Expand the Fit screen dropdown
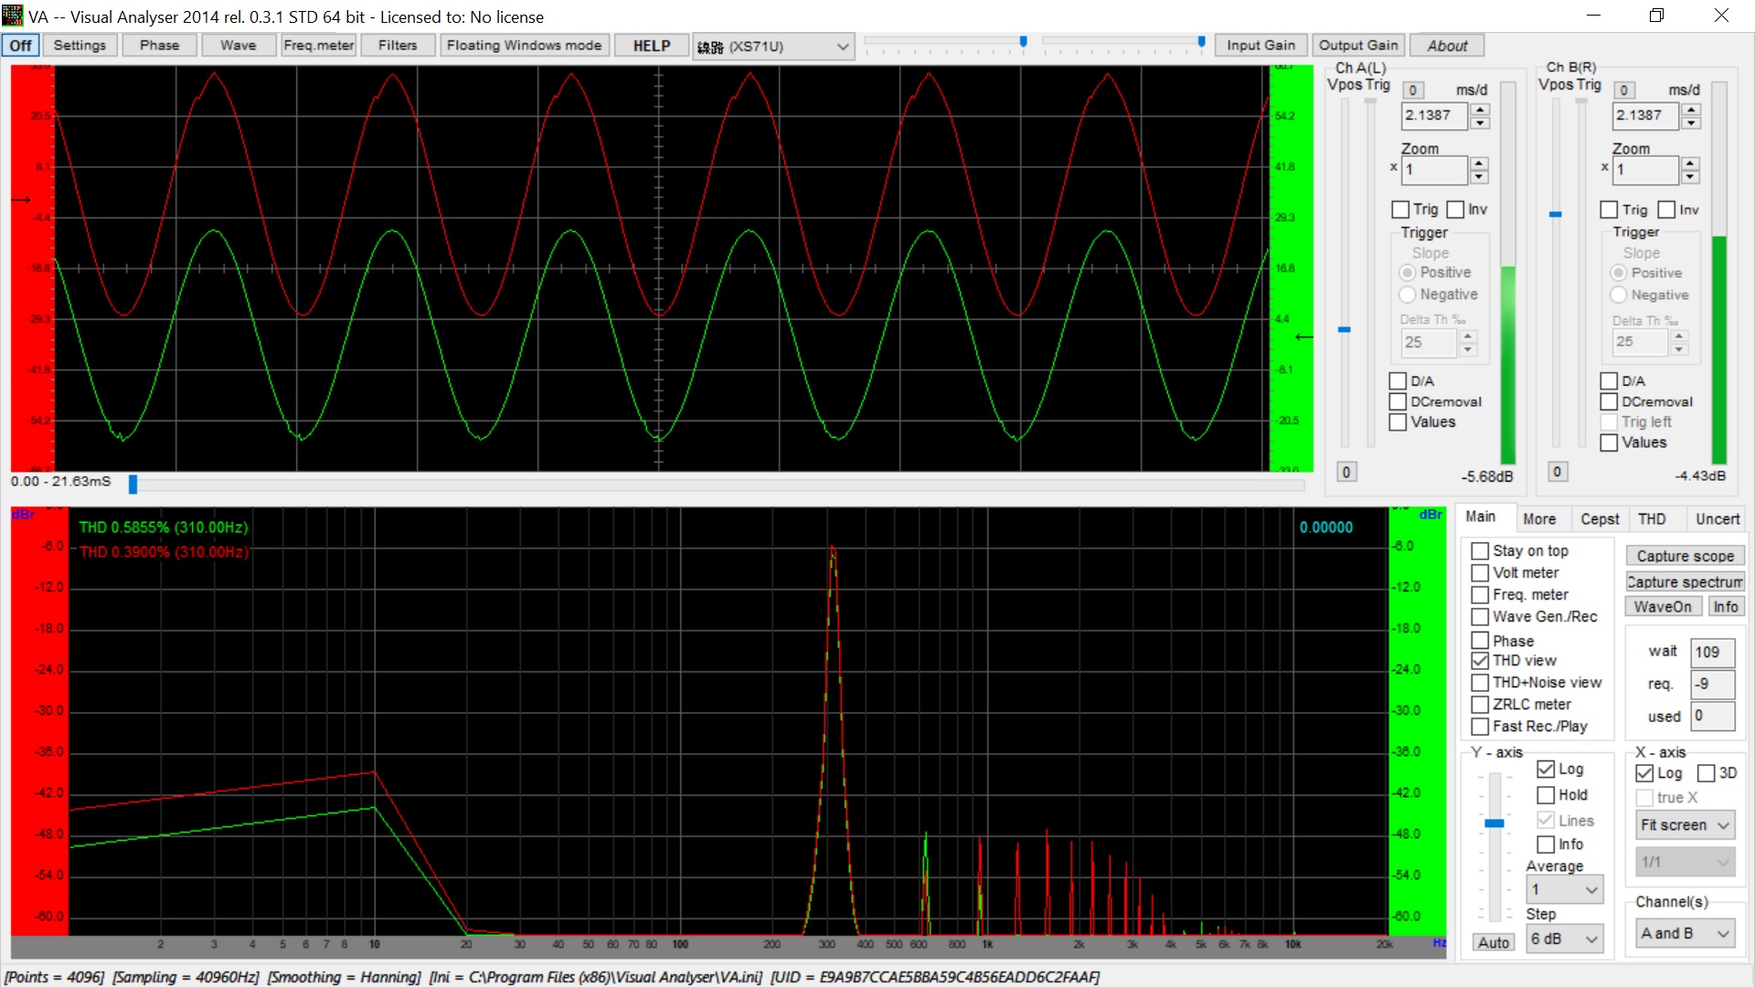 [x=1685, y=825]
